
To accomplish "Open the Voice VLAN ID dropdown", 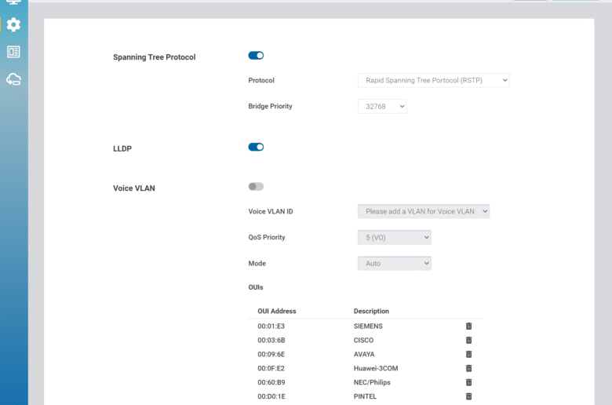I will [x=424, y=211].
